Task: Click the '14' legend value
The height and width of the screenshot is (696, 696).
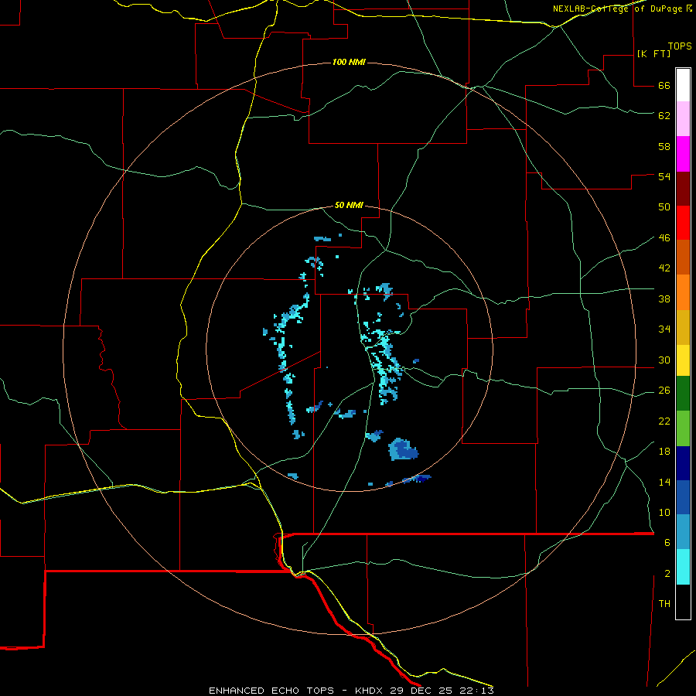Action: [664, 482]
